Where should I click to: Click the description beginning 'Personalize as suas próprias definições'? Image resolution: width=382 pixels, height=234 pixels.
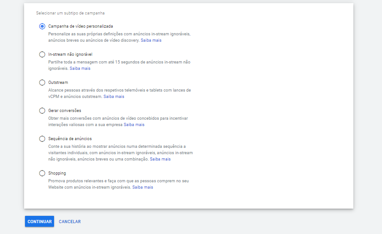point(119,37)
